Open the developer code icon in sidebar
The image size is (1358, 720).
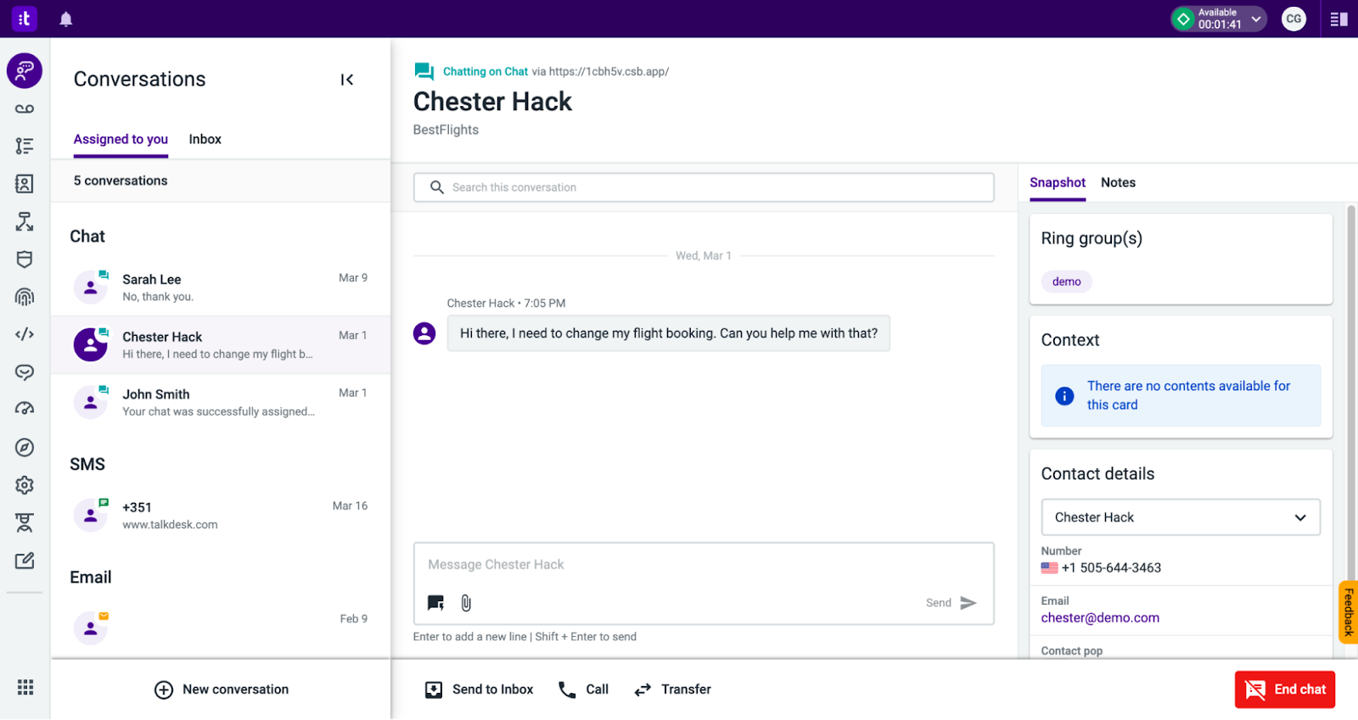(25, 334)
